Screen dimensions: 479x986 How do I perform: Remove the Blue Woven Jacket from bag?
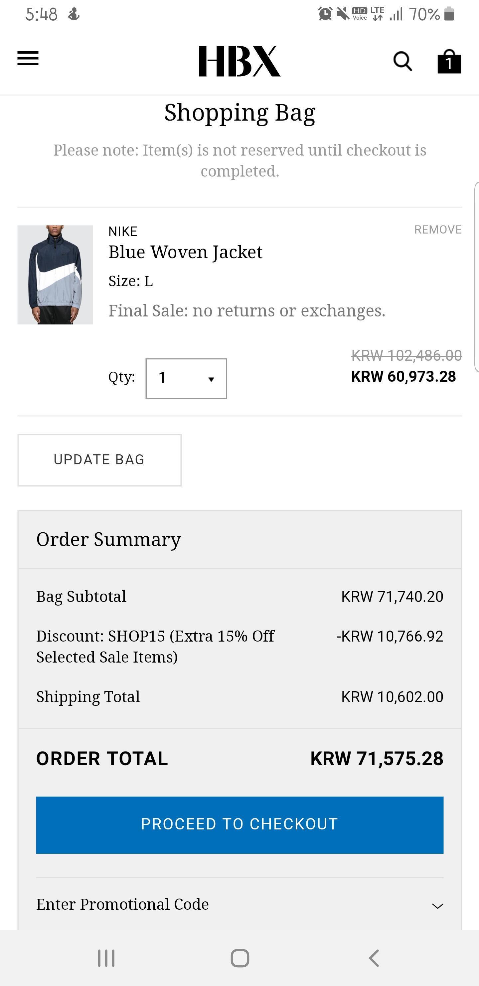438,229
